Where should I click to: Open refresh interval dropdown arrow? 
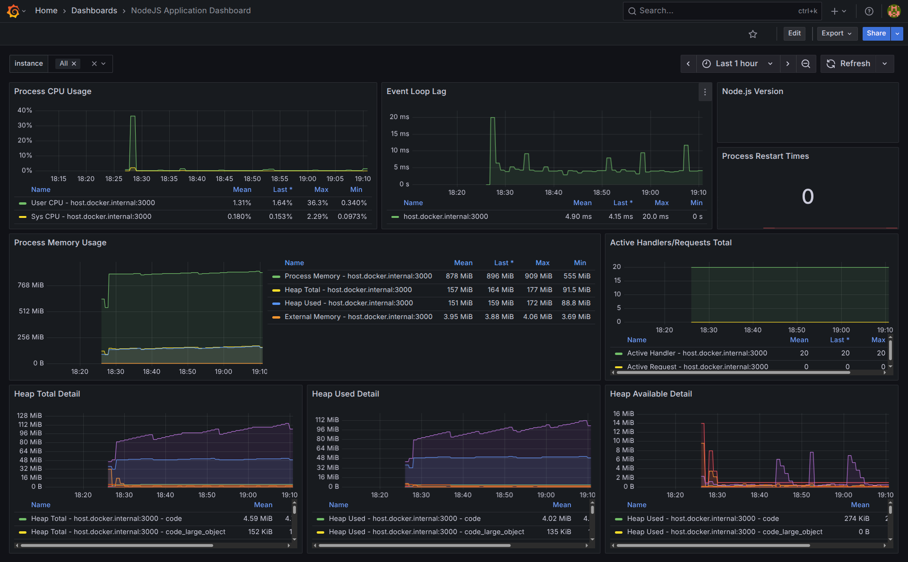[884, 64]
